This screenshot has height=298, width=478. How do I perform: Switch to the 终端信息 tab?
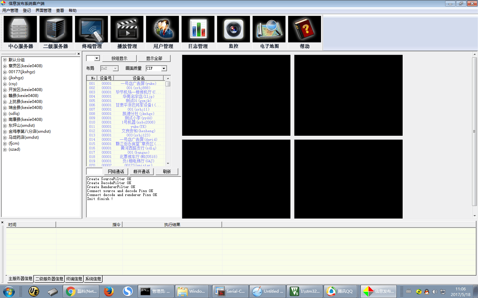point(74,279)
